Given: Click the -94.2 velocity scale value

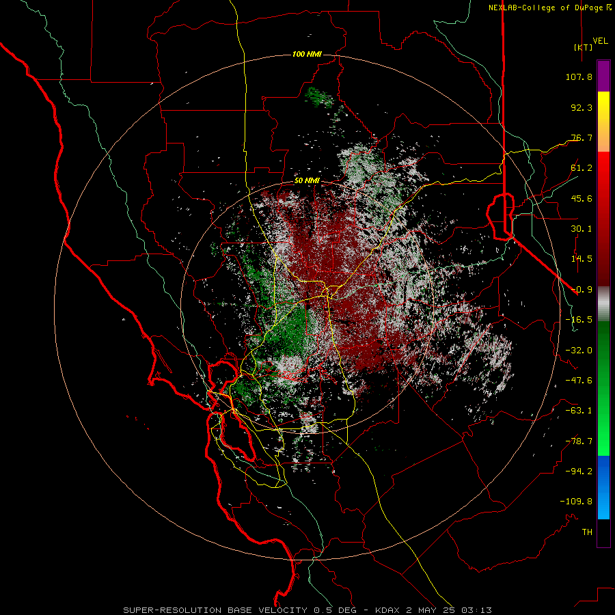Looking at the screenshot, I should [579, 471].
